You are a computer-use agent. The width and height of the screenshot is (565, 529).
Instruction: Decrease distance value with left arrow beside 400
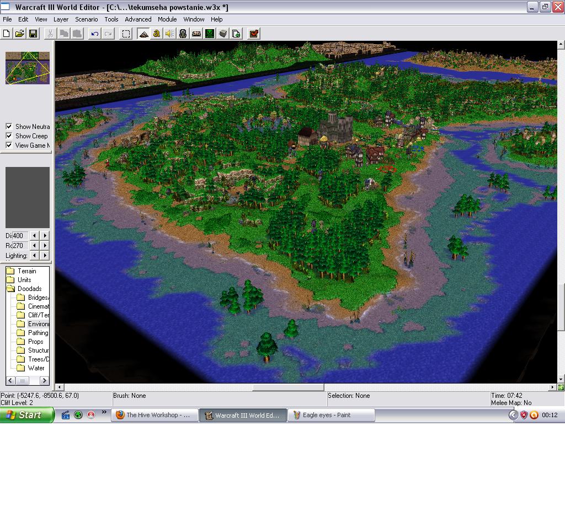(34, 236)
